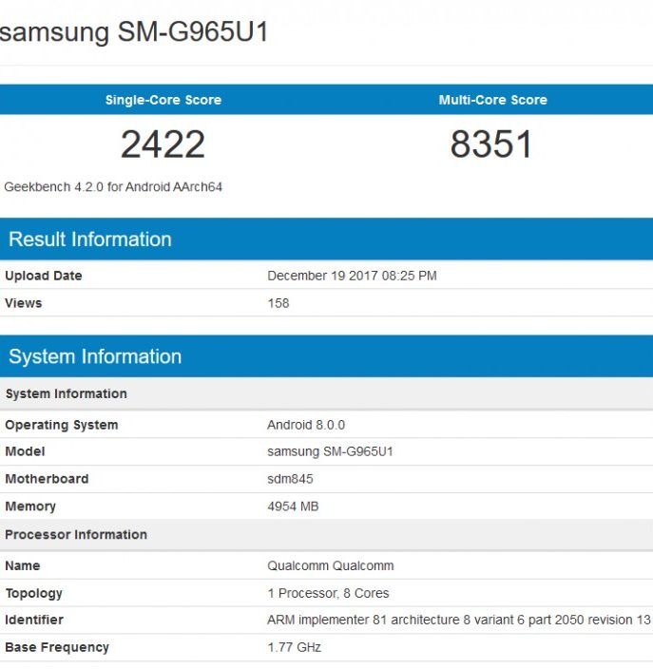The height and width of the screenshot is (669, 653).
Task: Click the gray System Information subheading row
Action: click(x=67, y=393)
